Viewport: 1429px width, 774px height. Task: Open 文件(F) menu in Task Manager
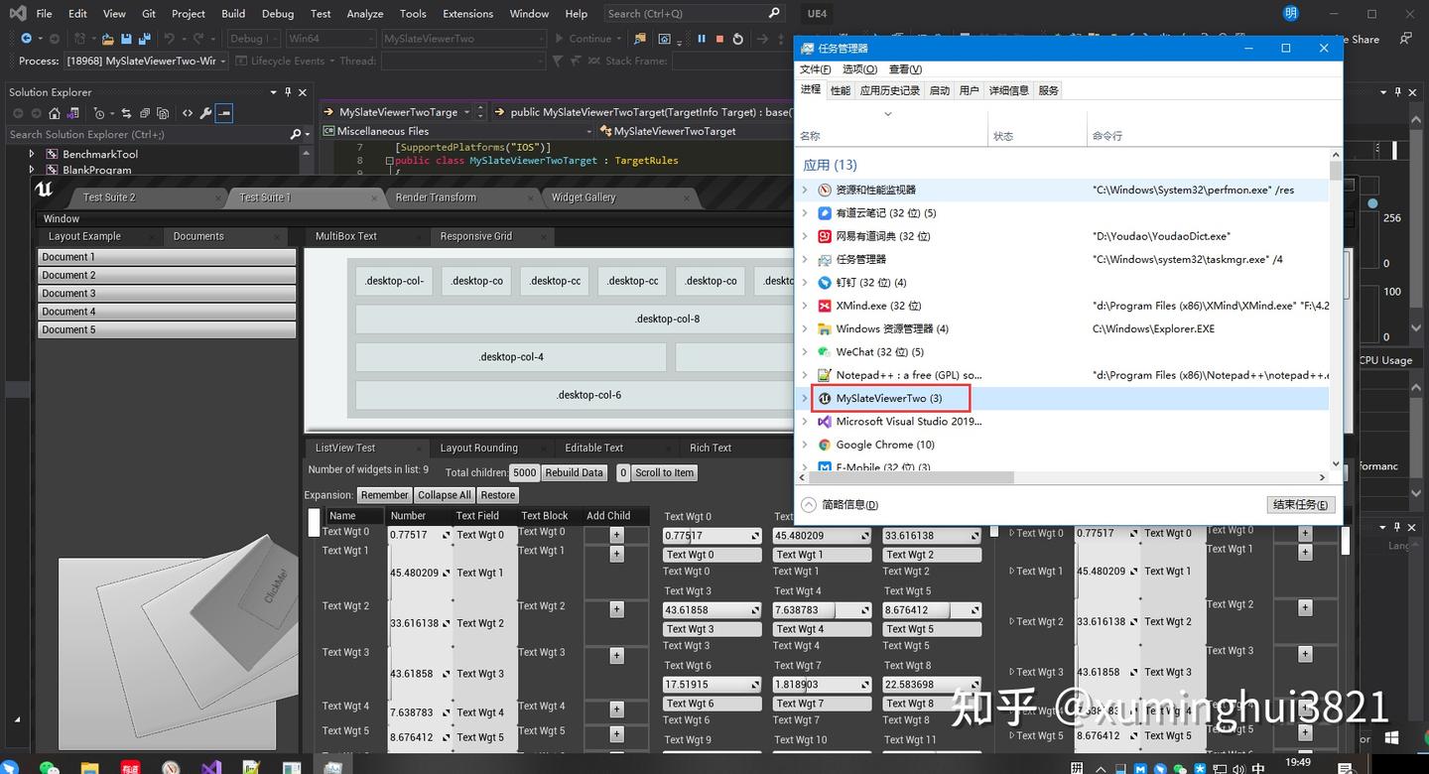pyautogui.click(x=815, y=69)
